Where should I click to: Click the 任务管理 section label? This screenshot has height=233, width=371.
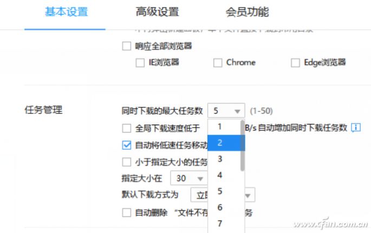43,110
